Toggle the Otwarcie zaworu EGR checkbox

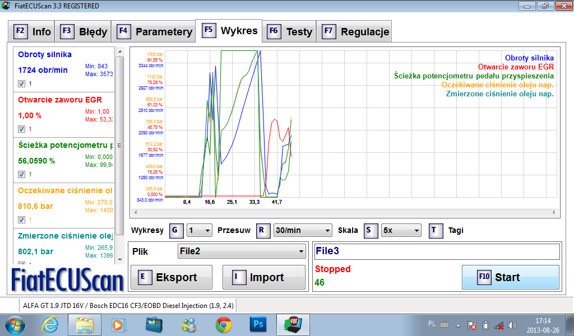pos(21,129)
